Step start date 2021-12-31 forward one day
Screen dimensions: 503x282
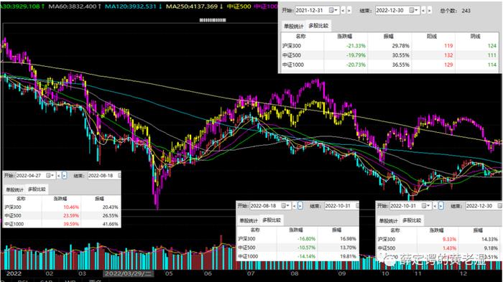coord(349,11)
